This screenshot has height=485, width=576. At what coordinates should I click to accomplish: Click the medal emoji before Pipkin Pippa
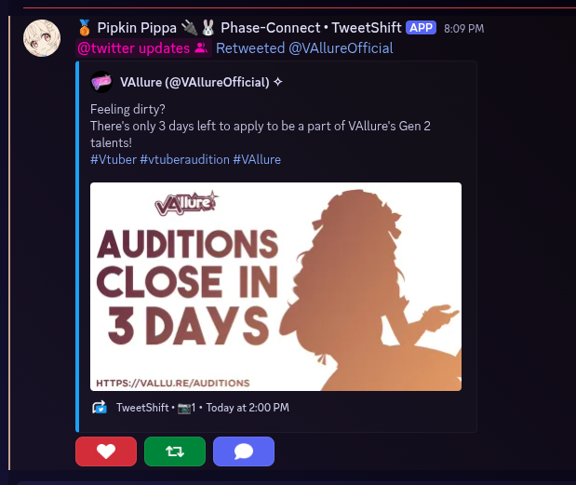click(85, 28)
